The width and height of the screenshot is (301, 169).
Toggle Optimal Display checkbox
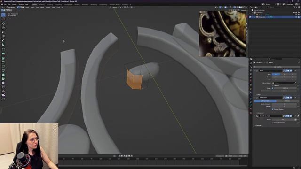[273, 109]
